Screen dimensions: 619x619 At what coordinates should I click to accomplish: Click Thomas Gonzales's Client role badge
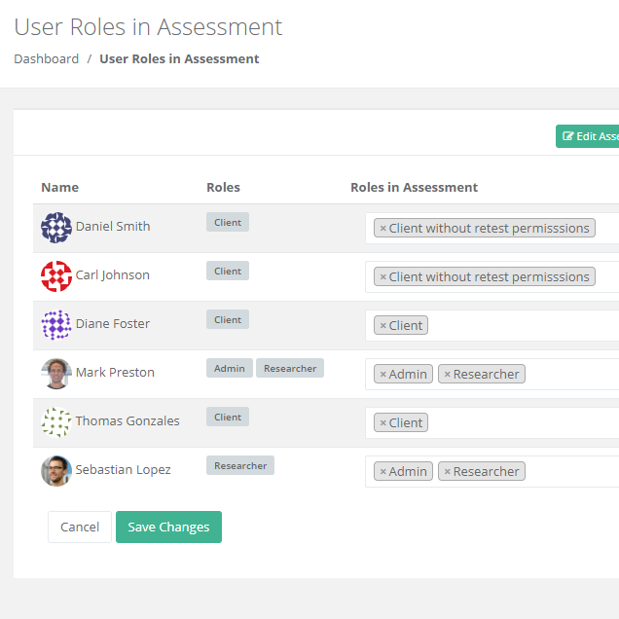tap(228, 417)
